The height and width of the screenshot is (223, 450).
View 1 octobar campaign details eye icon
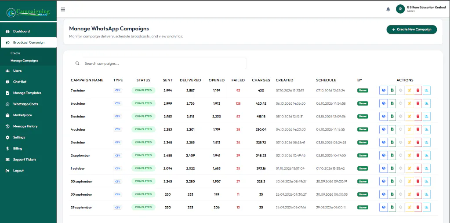383,168
